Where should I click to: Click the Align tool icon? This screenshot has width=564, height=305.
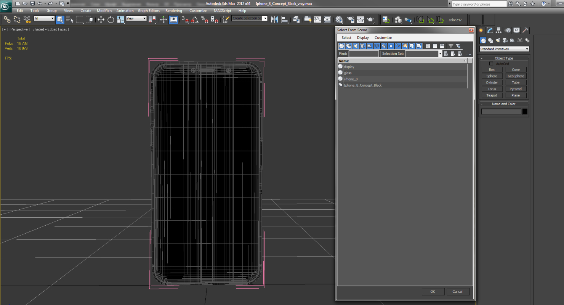coord(285,19)
